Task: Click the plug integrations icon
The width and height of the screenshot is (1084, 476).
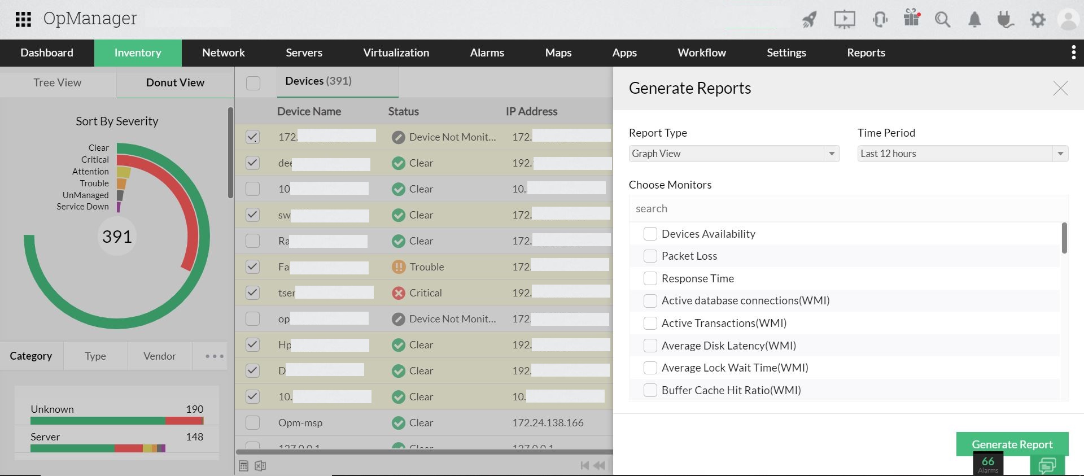Action: (1005, 20)
